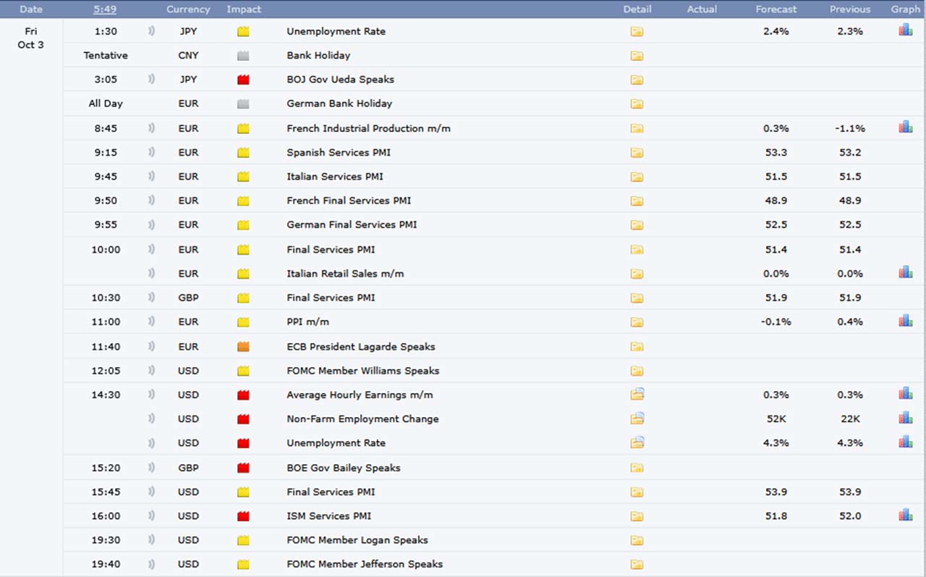Toggle alert speaker for 14:30 Average Hourly Earnings

[152, 395]
